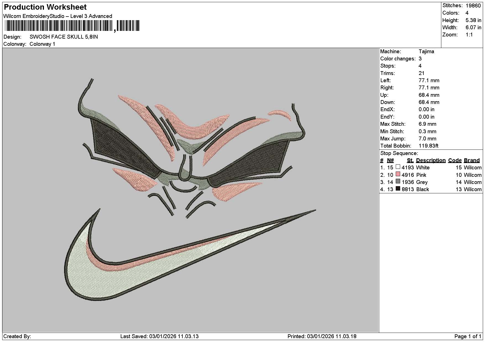Click the "Created By:" footer label

coord(17,336)
